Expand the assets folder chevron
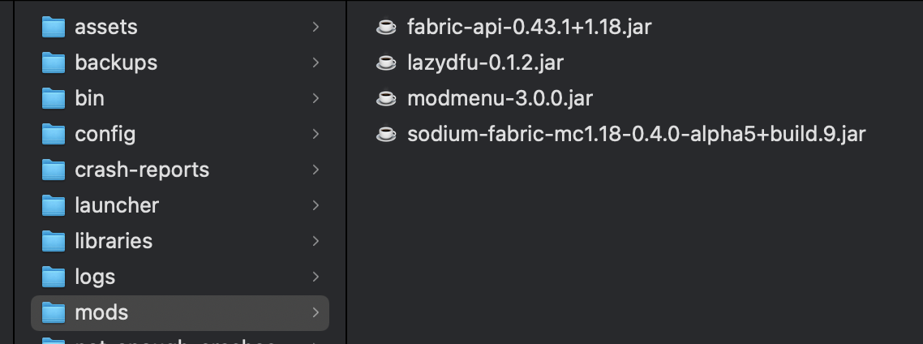 tap(315, 27)
